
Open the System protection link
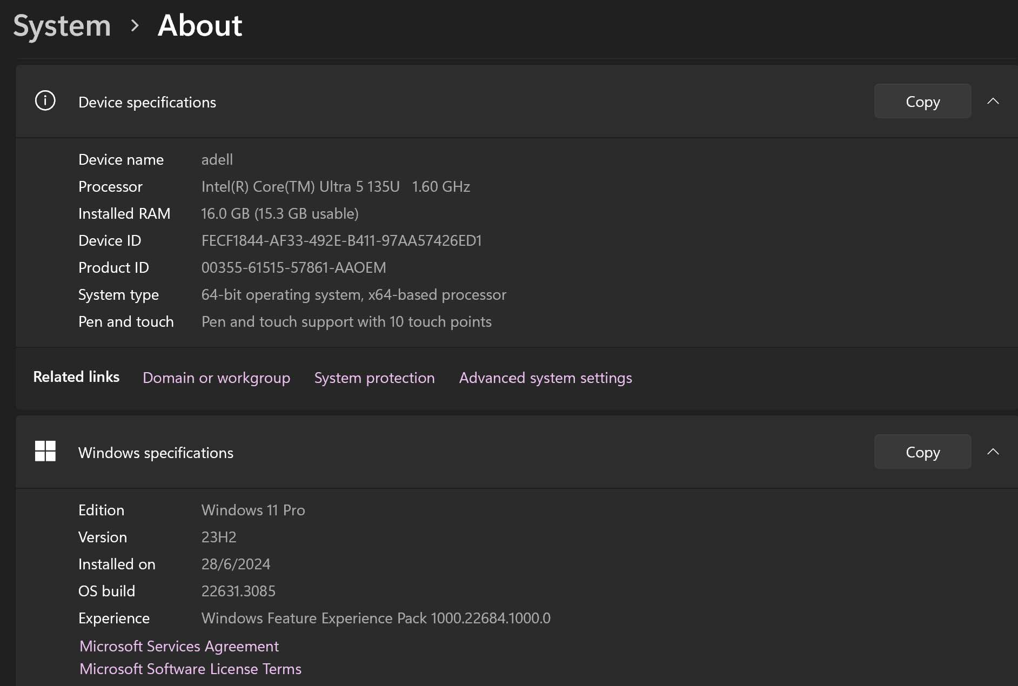tap(374, 378)
